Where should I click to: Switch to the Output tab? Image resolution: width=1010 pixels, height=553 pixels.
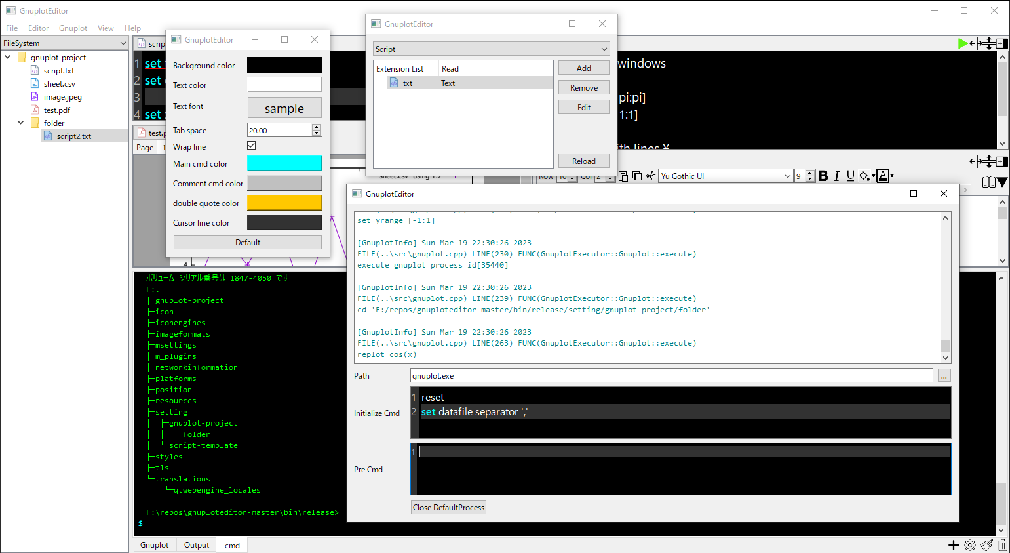[x=197, y=545]
